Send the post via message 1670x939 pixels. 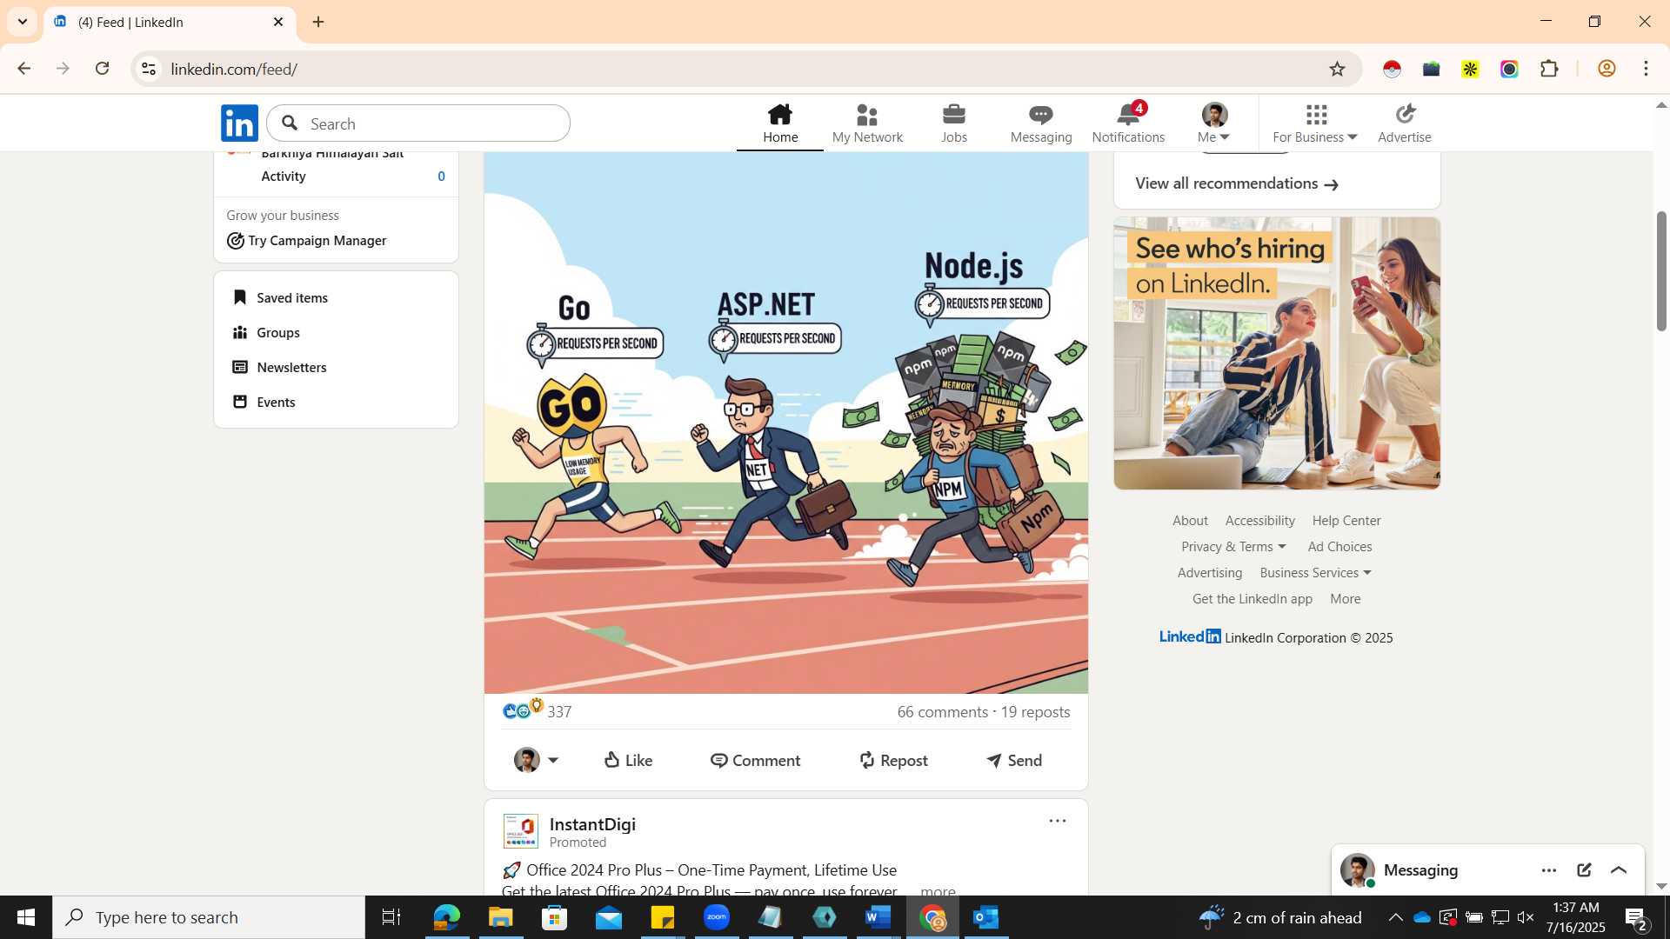(x=1014, y=760)
